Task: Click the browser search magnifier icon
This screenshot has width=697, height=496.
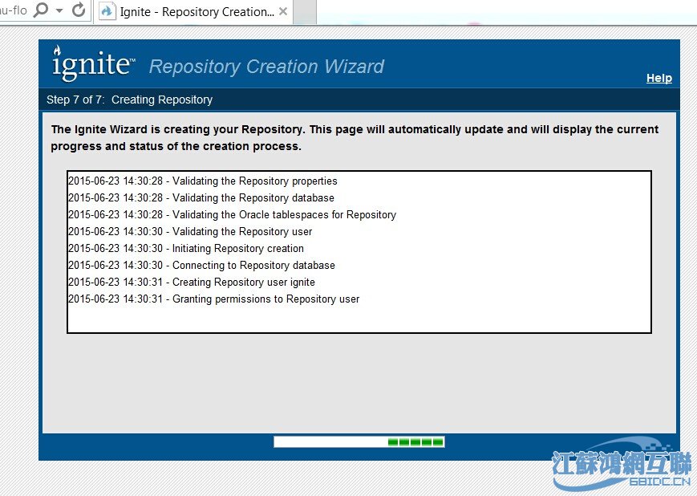Action: pyautogui.click(x=41, y=10)
